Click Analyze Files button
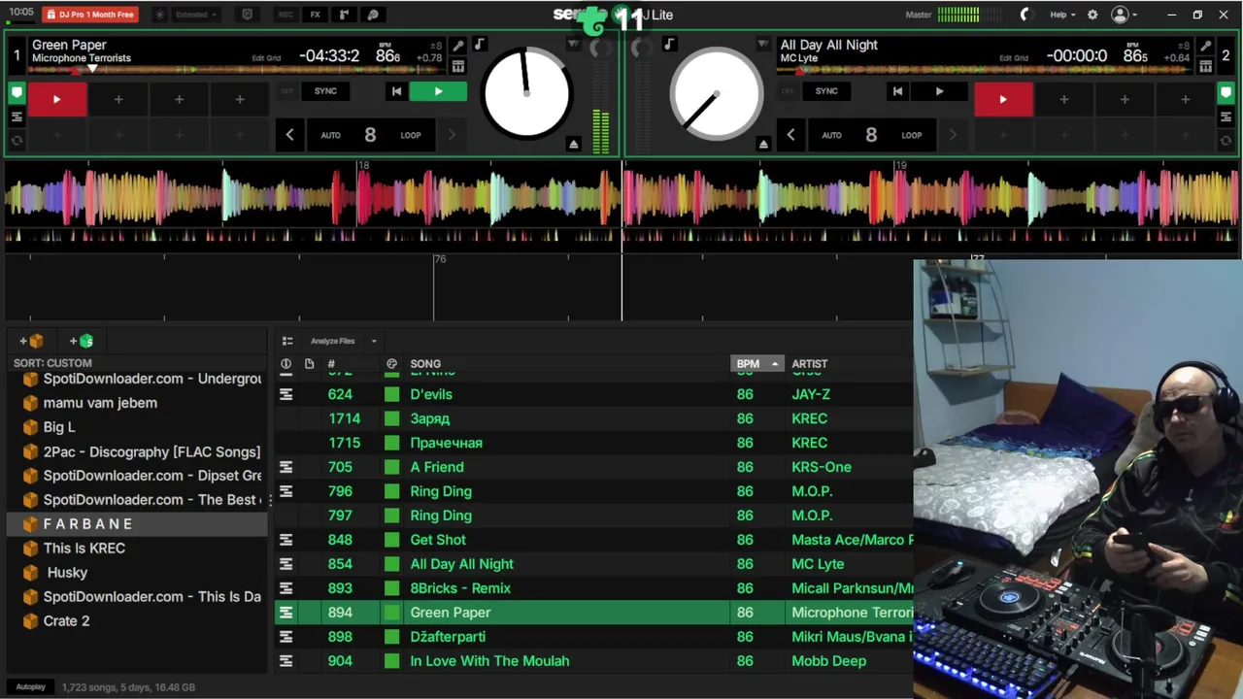Screen dimensions: 1243x699 pos(332,341)
